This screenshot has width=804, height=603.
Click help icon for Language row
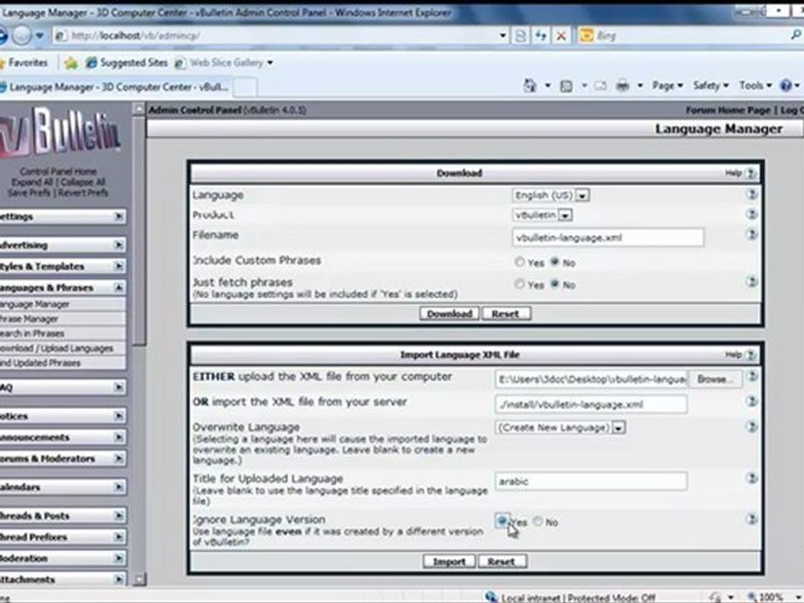click(x=751, y=194)
